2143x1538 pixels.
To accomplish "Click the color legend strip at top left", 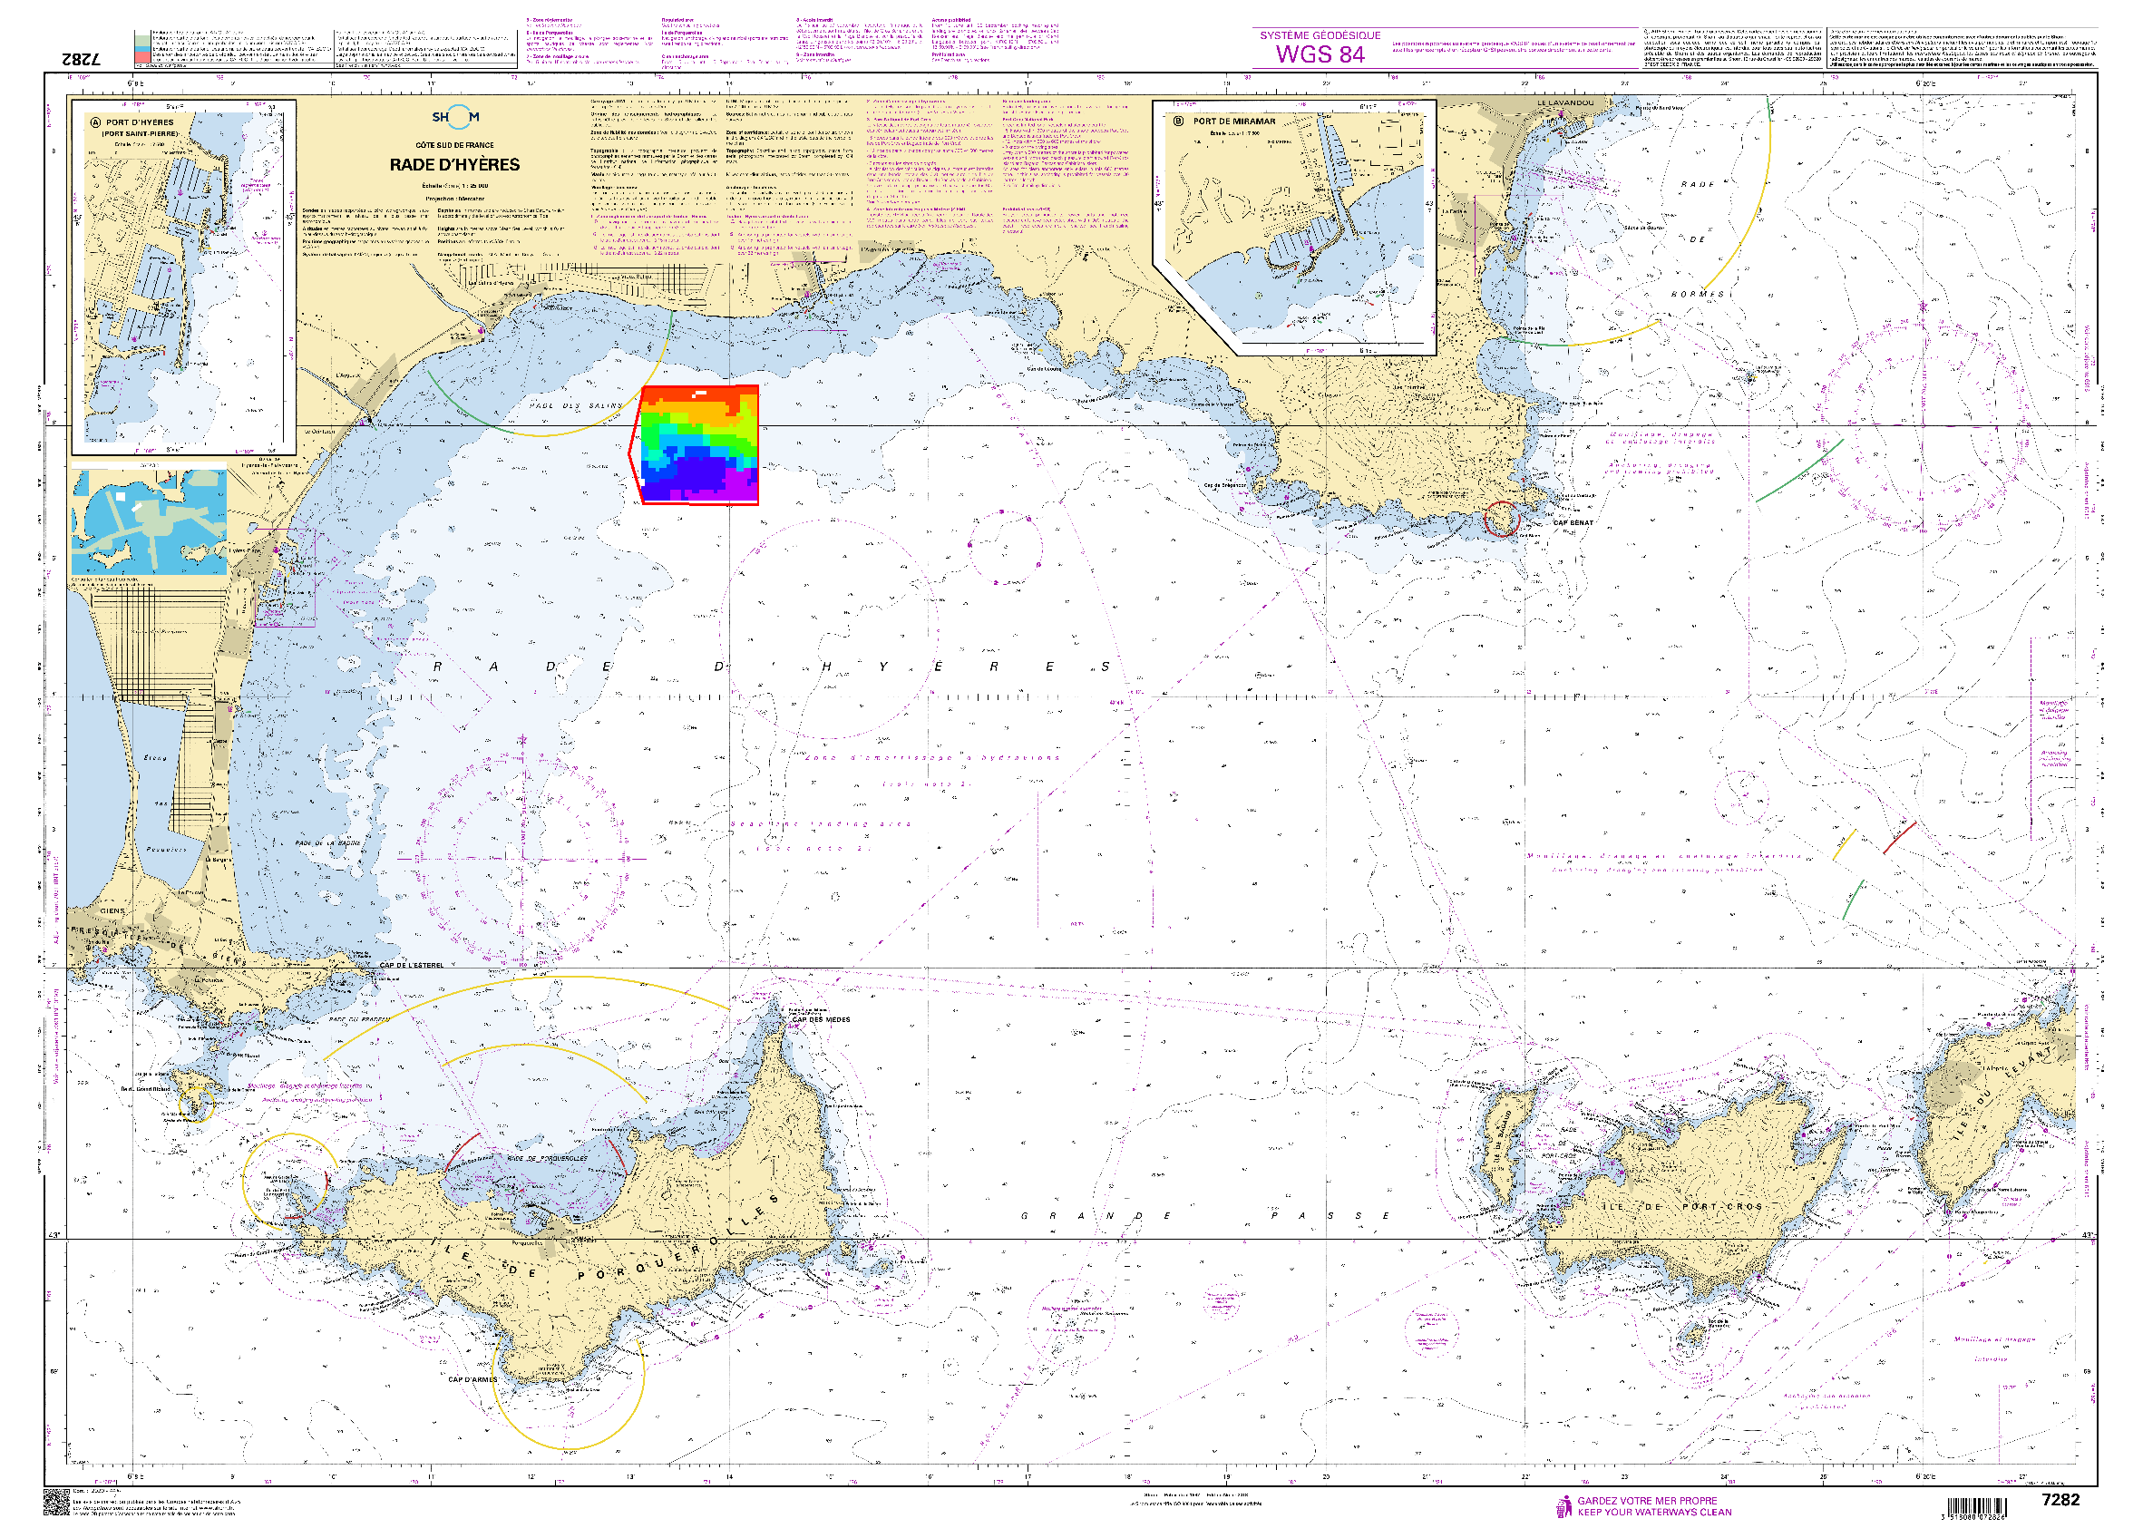I will pyautogui.click(x=141, y=49).
